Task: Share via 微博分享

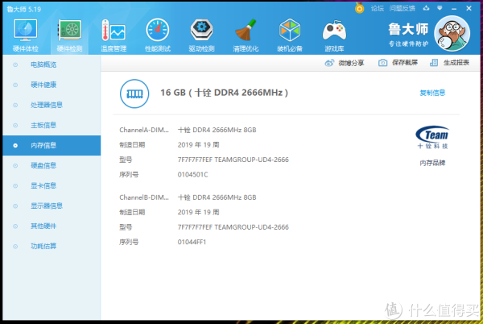Action: pyautogui.click(x=345, y=63)
